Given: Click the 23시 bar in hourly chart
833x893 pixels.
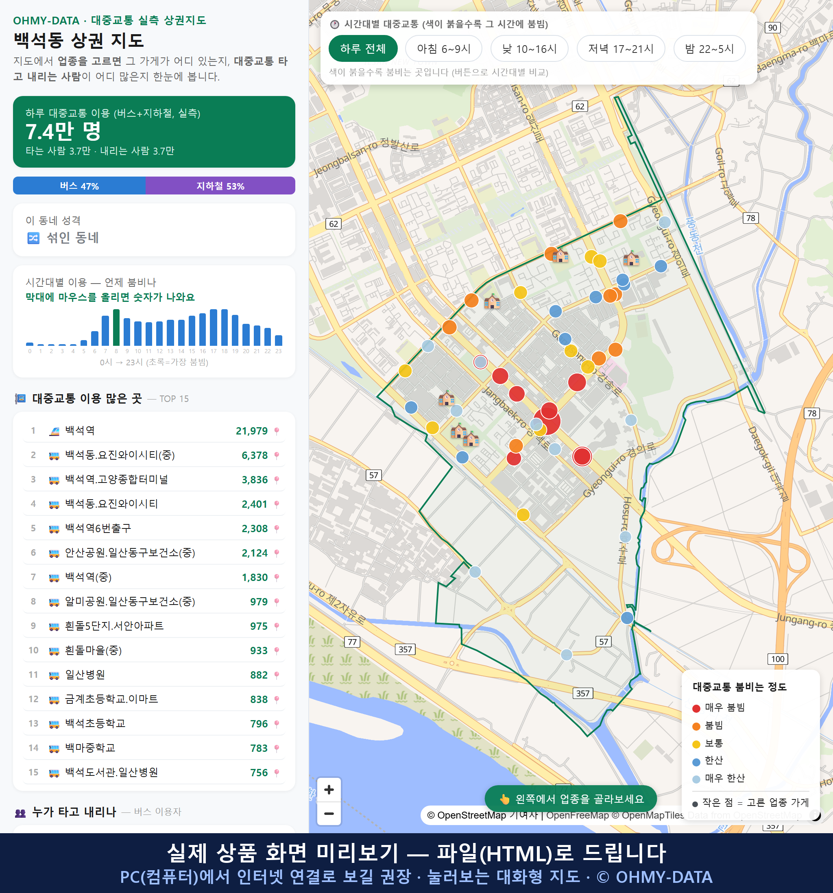Looking at the screenshot, I should pos(279,340).
